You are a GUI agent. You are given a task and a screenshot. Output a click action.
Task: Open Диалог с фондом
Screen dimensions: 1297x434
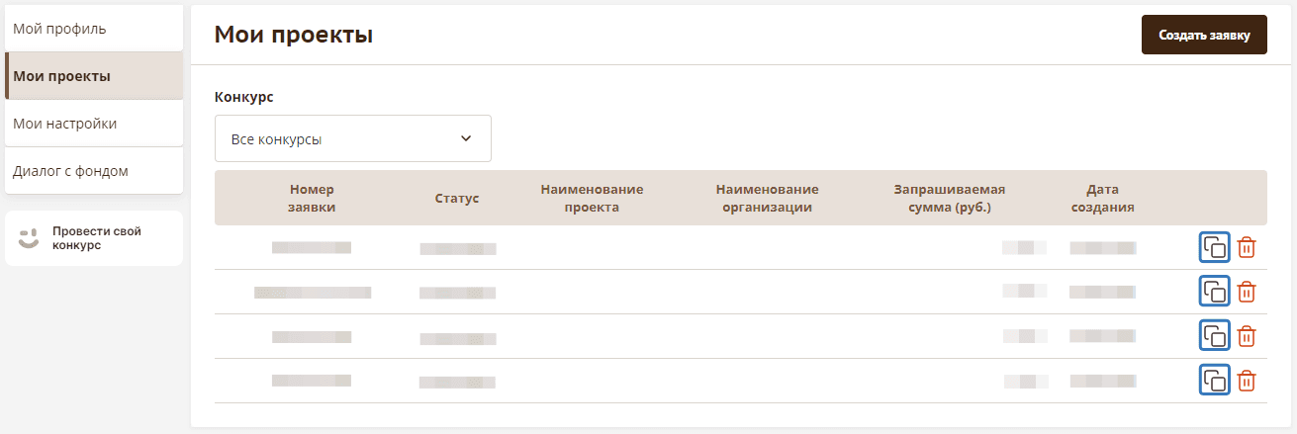[94, 171]
